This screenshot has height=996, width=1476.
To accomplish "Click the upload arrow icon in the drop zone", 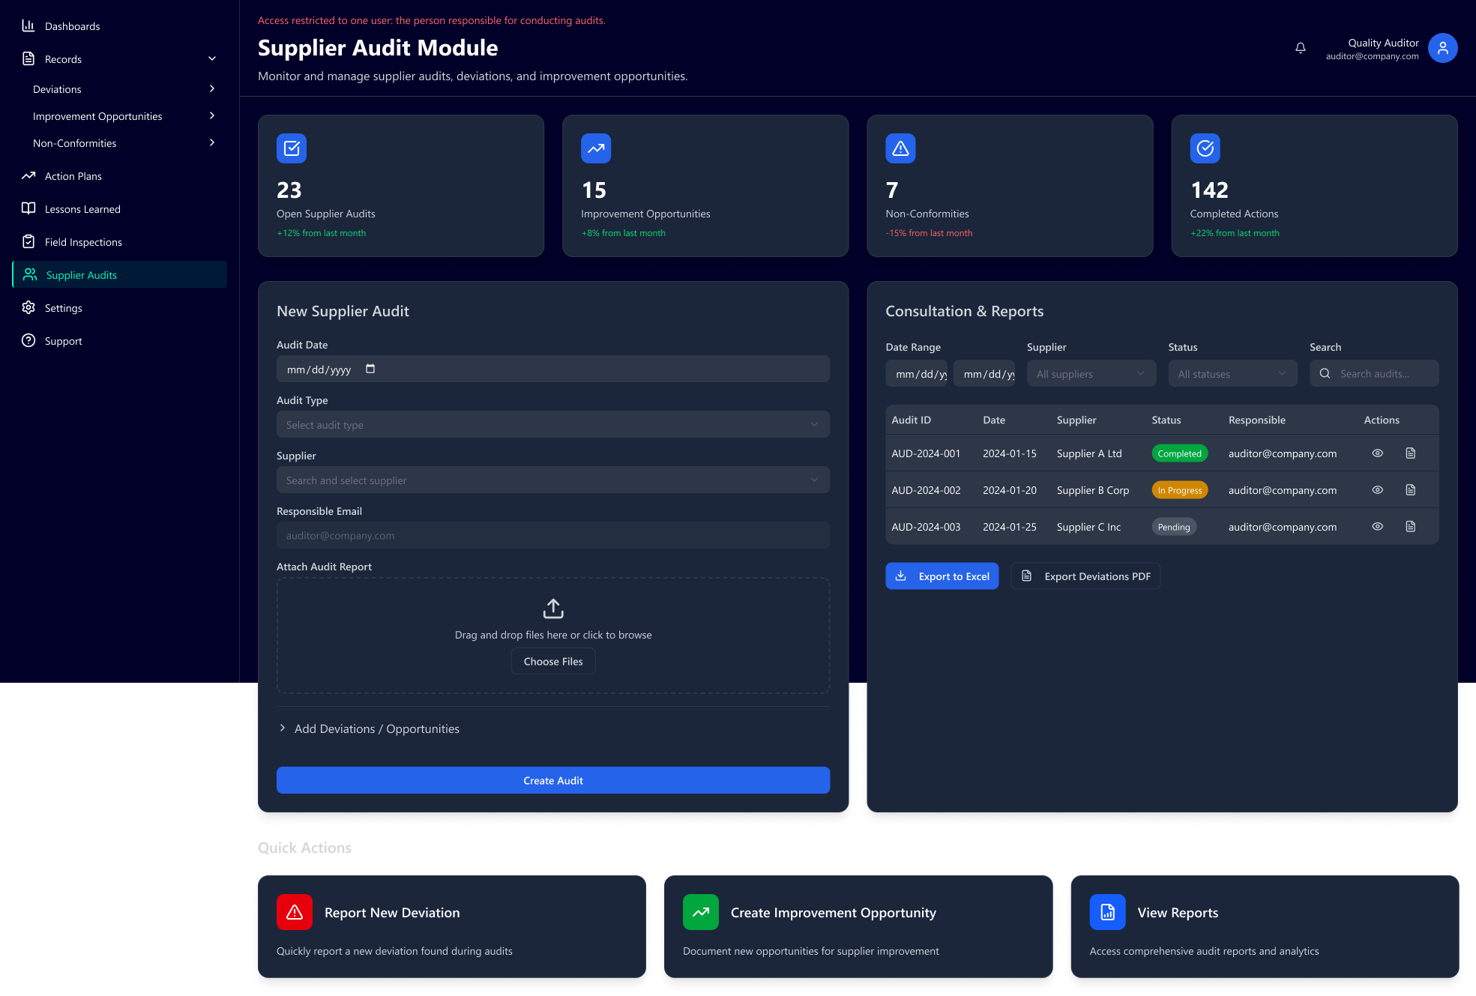I will point(553,609).
